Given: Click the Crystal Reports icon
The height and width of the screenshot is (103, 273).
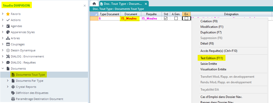Looking at the screenshot, I should tap(13, 87).
